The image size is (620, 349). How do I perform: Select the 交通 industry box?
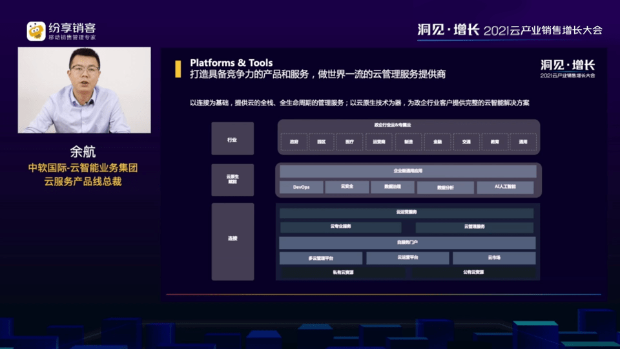click(466, 142)
